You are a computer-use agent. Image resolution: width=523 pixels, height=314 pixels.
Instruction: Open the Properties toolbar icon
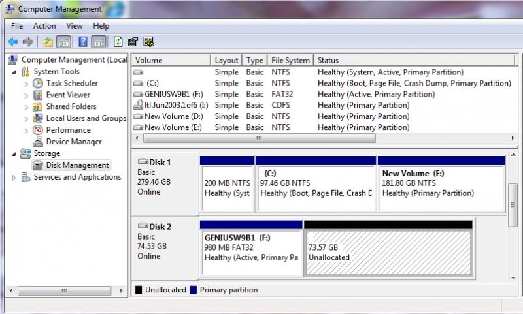click(133, 42)
